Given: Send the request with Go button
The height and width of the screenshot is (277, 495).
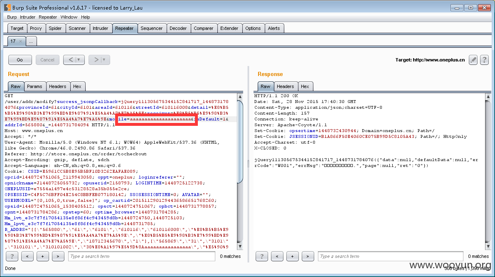Looking at the screenshot, I should coord(20,60).
